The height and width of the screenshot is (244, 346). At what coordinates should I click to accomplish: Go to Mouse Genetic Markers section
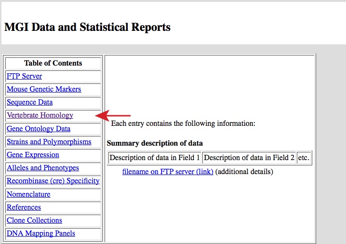click(44, 89)
